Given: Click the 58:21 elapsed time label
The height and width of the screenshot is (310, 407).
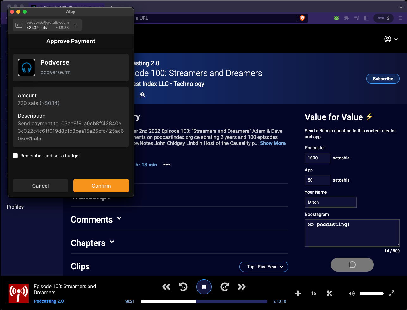Looking at the screenshot, I should (x=130, y=301).
